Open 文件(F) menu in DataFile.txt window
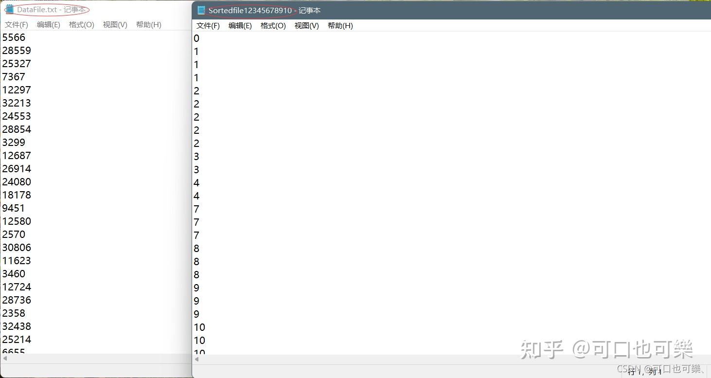 pyautogui.click(x=17, y=25)
